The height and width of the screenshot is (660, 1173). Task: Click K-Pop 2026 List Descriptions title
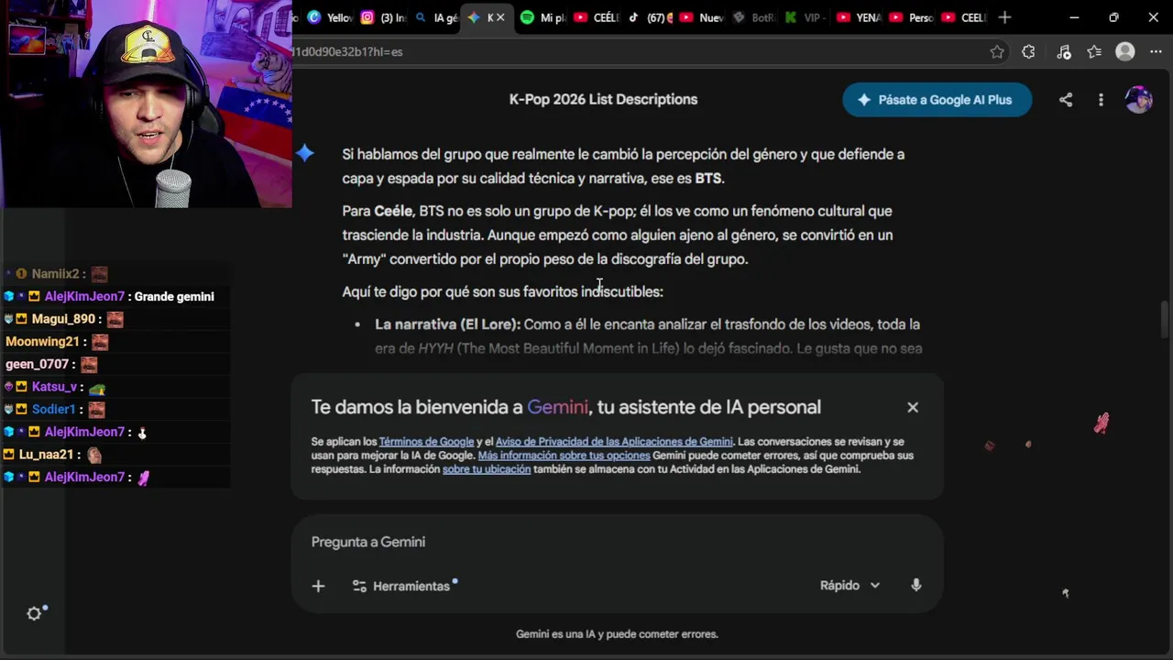point(603,100)
